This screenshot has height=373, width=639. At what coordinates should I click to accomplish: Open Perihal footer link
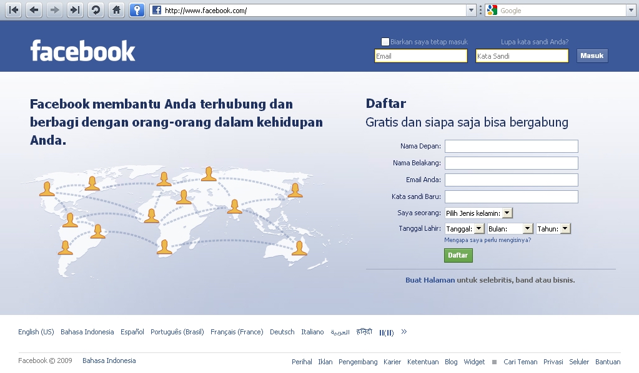click(x=302, y=362)
